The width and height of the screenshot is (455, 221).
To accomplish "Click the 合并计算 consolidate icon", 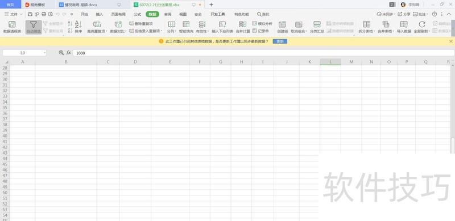I will pyautogui.click(x=243, y=27).
